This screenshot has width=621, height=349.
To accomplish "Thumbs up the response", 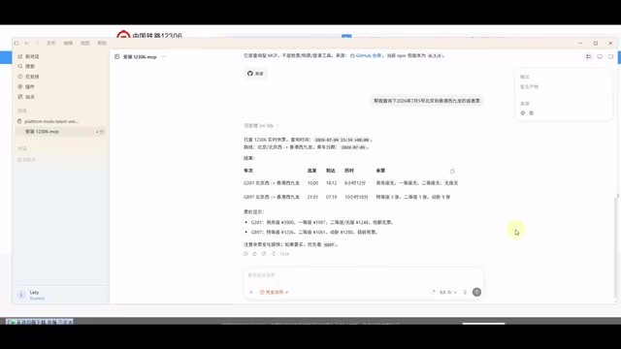I will [x=254, y=254].
